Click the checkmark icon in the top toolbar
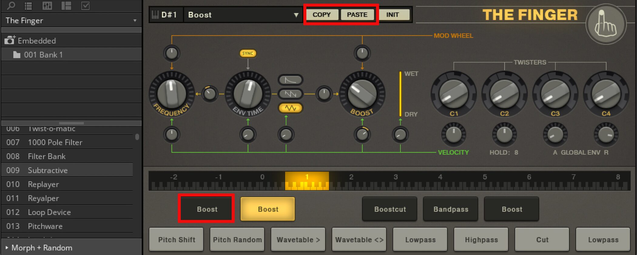This screenshot has height=255, width=637. (x=86, y=6)
